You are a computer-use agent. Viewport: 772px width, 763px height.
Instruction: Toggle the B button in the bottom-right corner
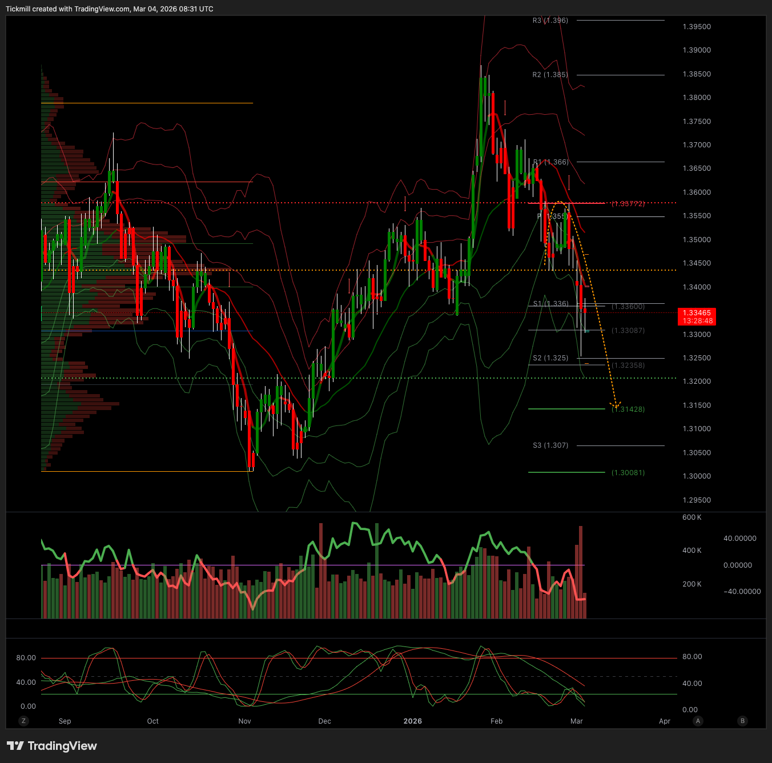pyautogui.click(x=742, y=721)
